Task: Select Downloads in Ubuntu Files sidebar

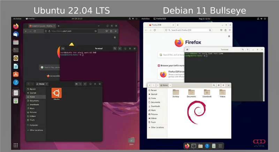Action: [x=36, y=105]
